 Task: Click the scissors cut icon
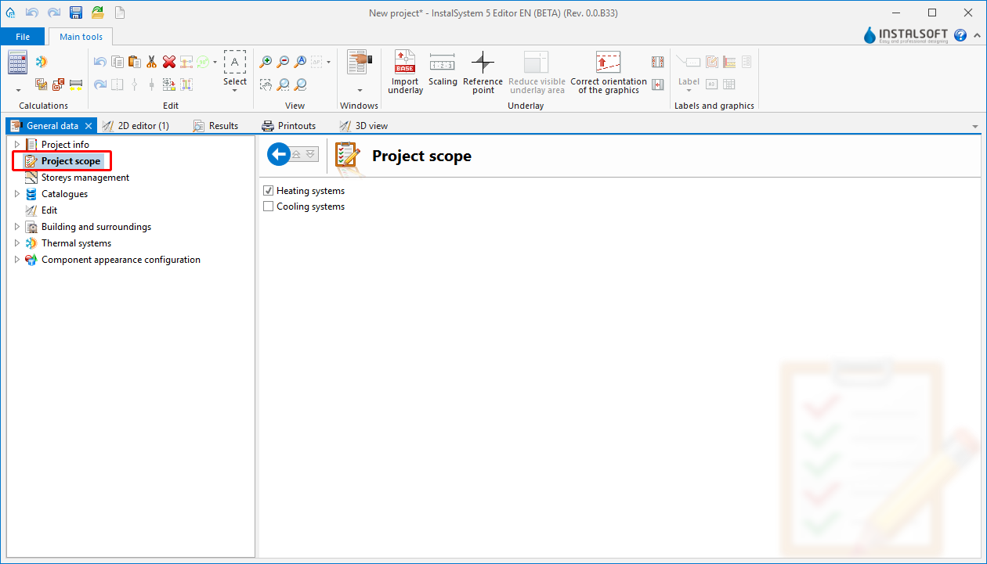click(152, 62)
